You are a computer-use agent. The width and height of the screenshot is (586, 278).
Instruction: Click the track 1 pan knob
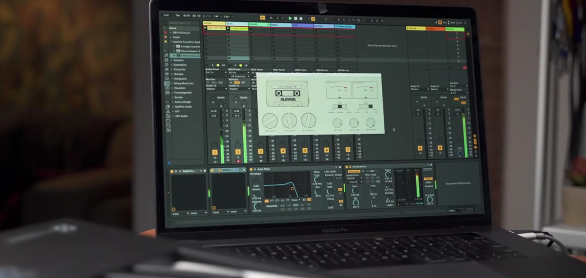(x=214, y=145)
